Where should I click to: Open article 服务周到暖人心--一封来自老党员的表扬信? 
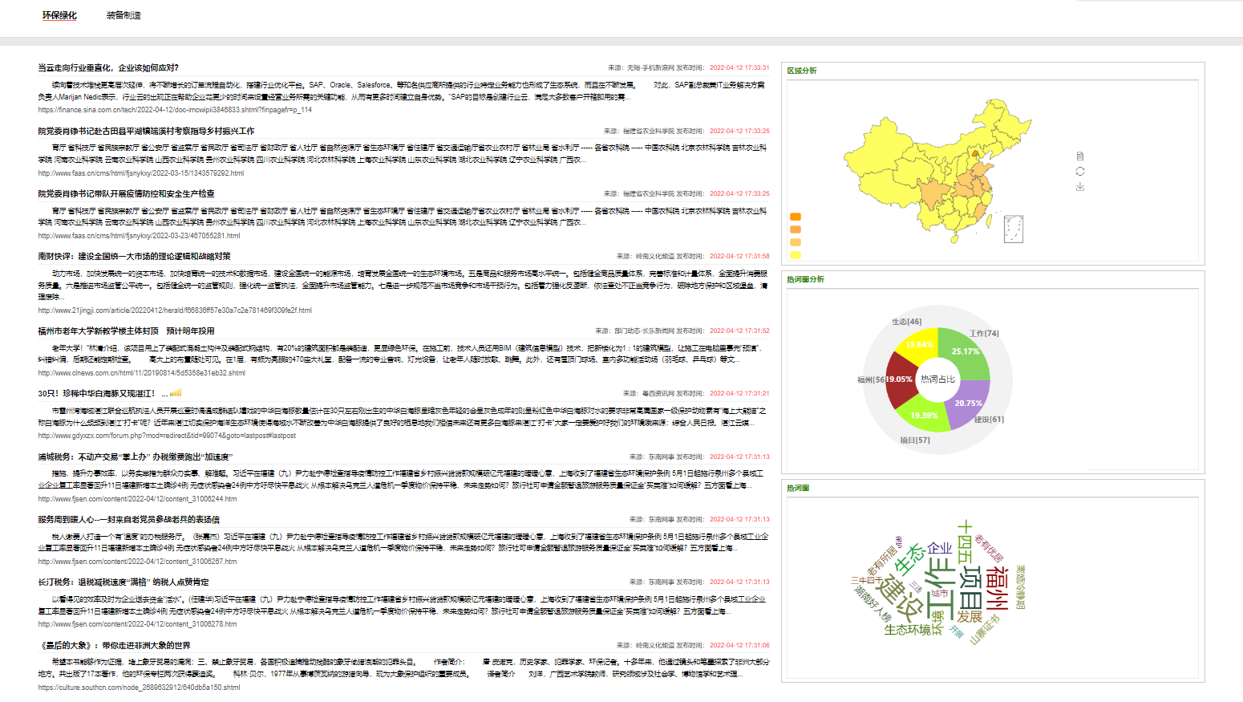coord(128,520)
